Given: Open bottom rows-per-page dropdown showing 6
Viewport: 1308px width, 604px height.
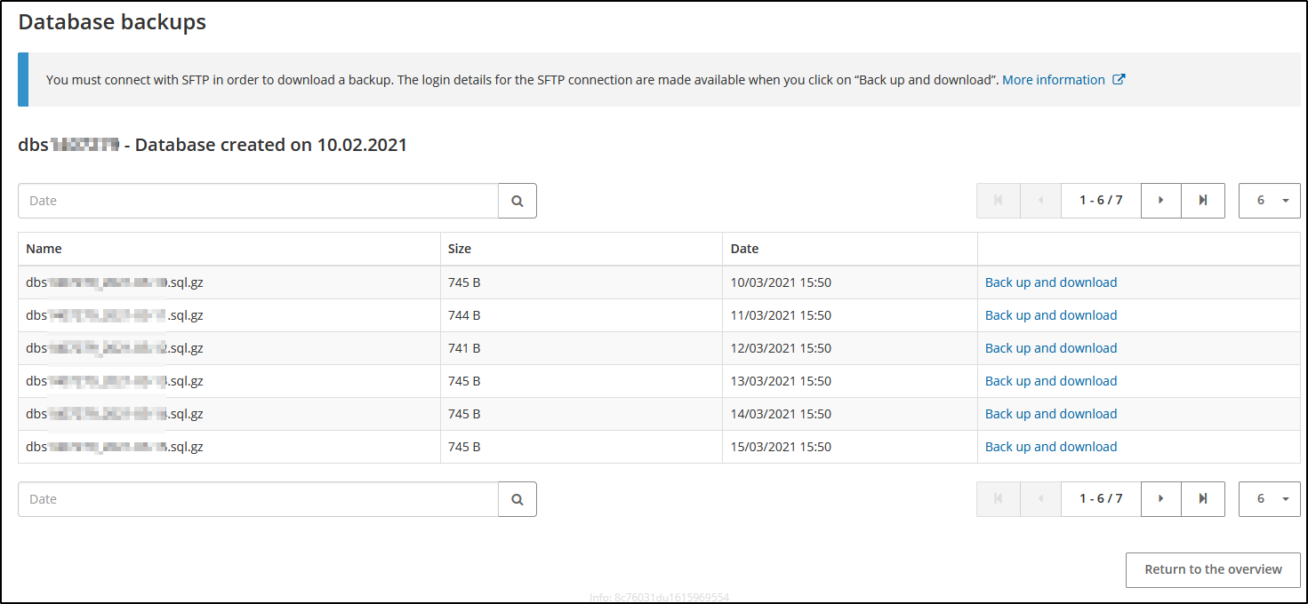Looking at the screenshot, I should coord(1269,499).
